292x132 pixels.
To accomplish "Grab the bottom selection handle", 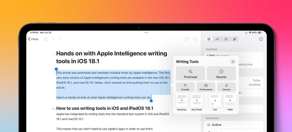I will point(151,101).
